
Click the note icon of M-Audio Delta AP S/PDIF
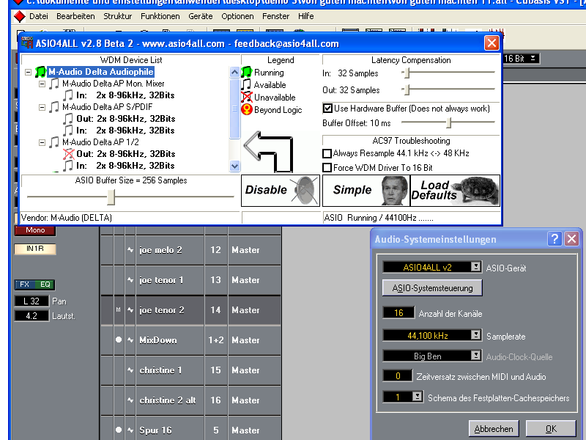click(54, 107)
